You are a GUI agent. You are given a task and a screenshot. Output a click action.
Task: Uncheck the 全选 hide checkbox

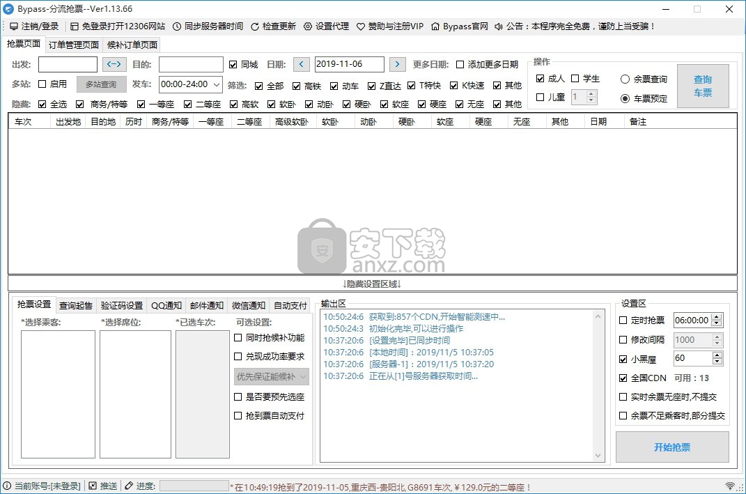[42, 105]
